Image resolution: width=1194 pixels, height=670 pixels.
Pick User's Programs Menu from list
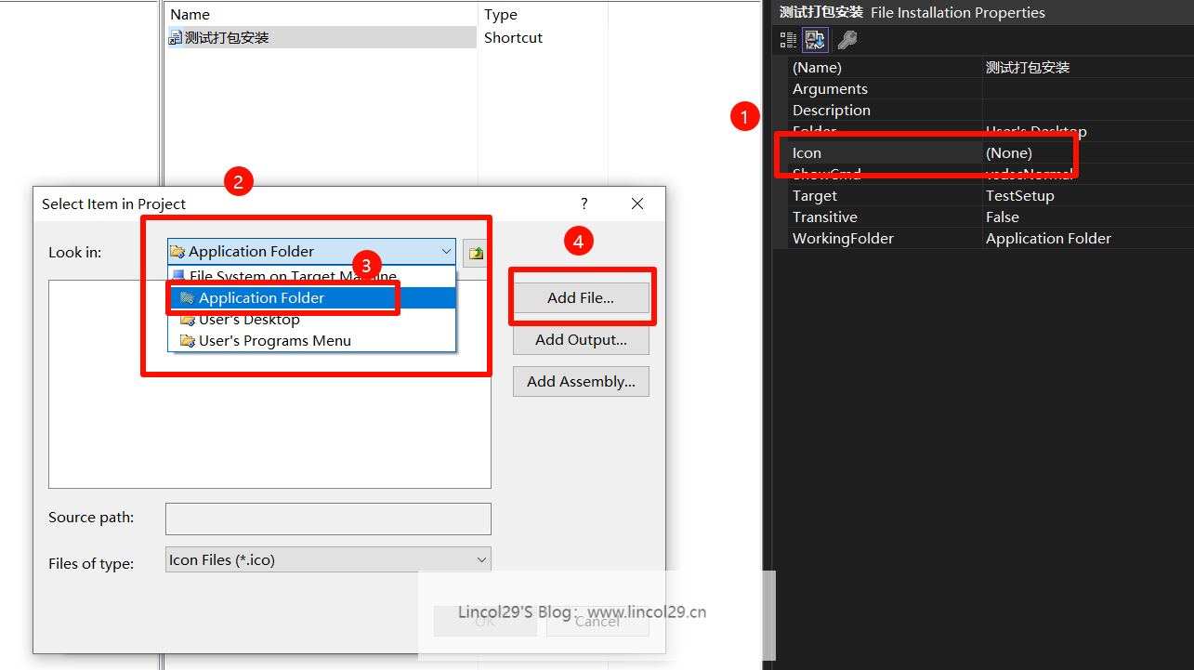274,341
